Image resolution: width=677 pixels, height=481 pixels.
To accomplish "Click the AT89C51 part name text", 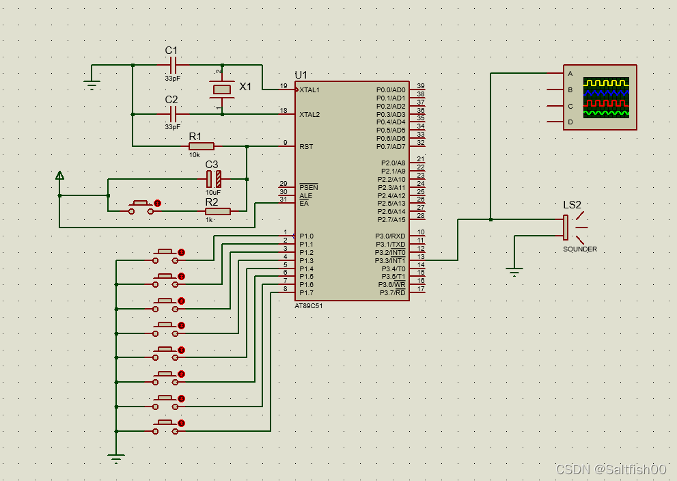I will click(x=309, y=305).
